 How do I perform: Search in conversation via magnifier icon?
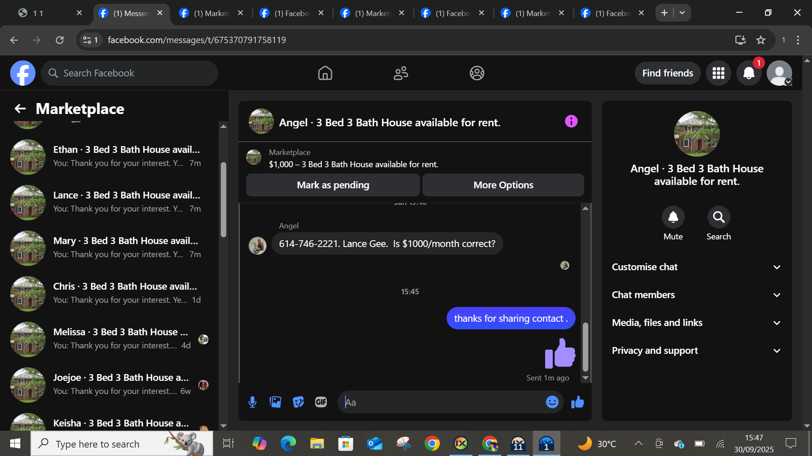pos(719,217)
